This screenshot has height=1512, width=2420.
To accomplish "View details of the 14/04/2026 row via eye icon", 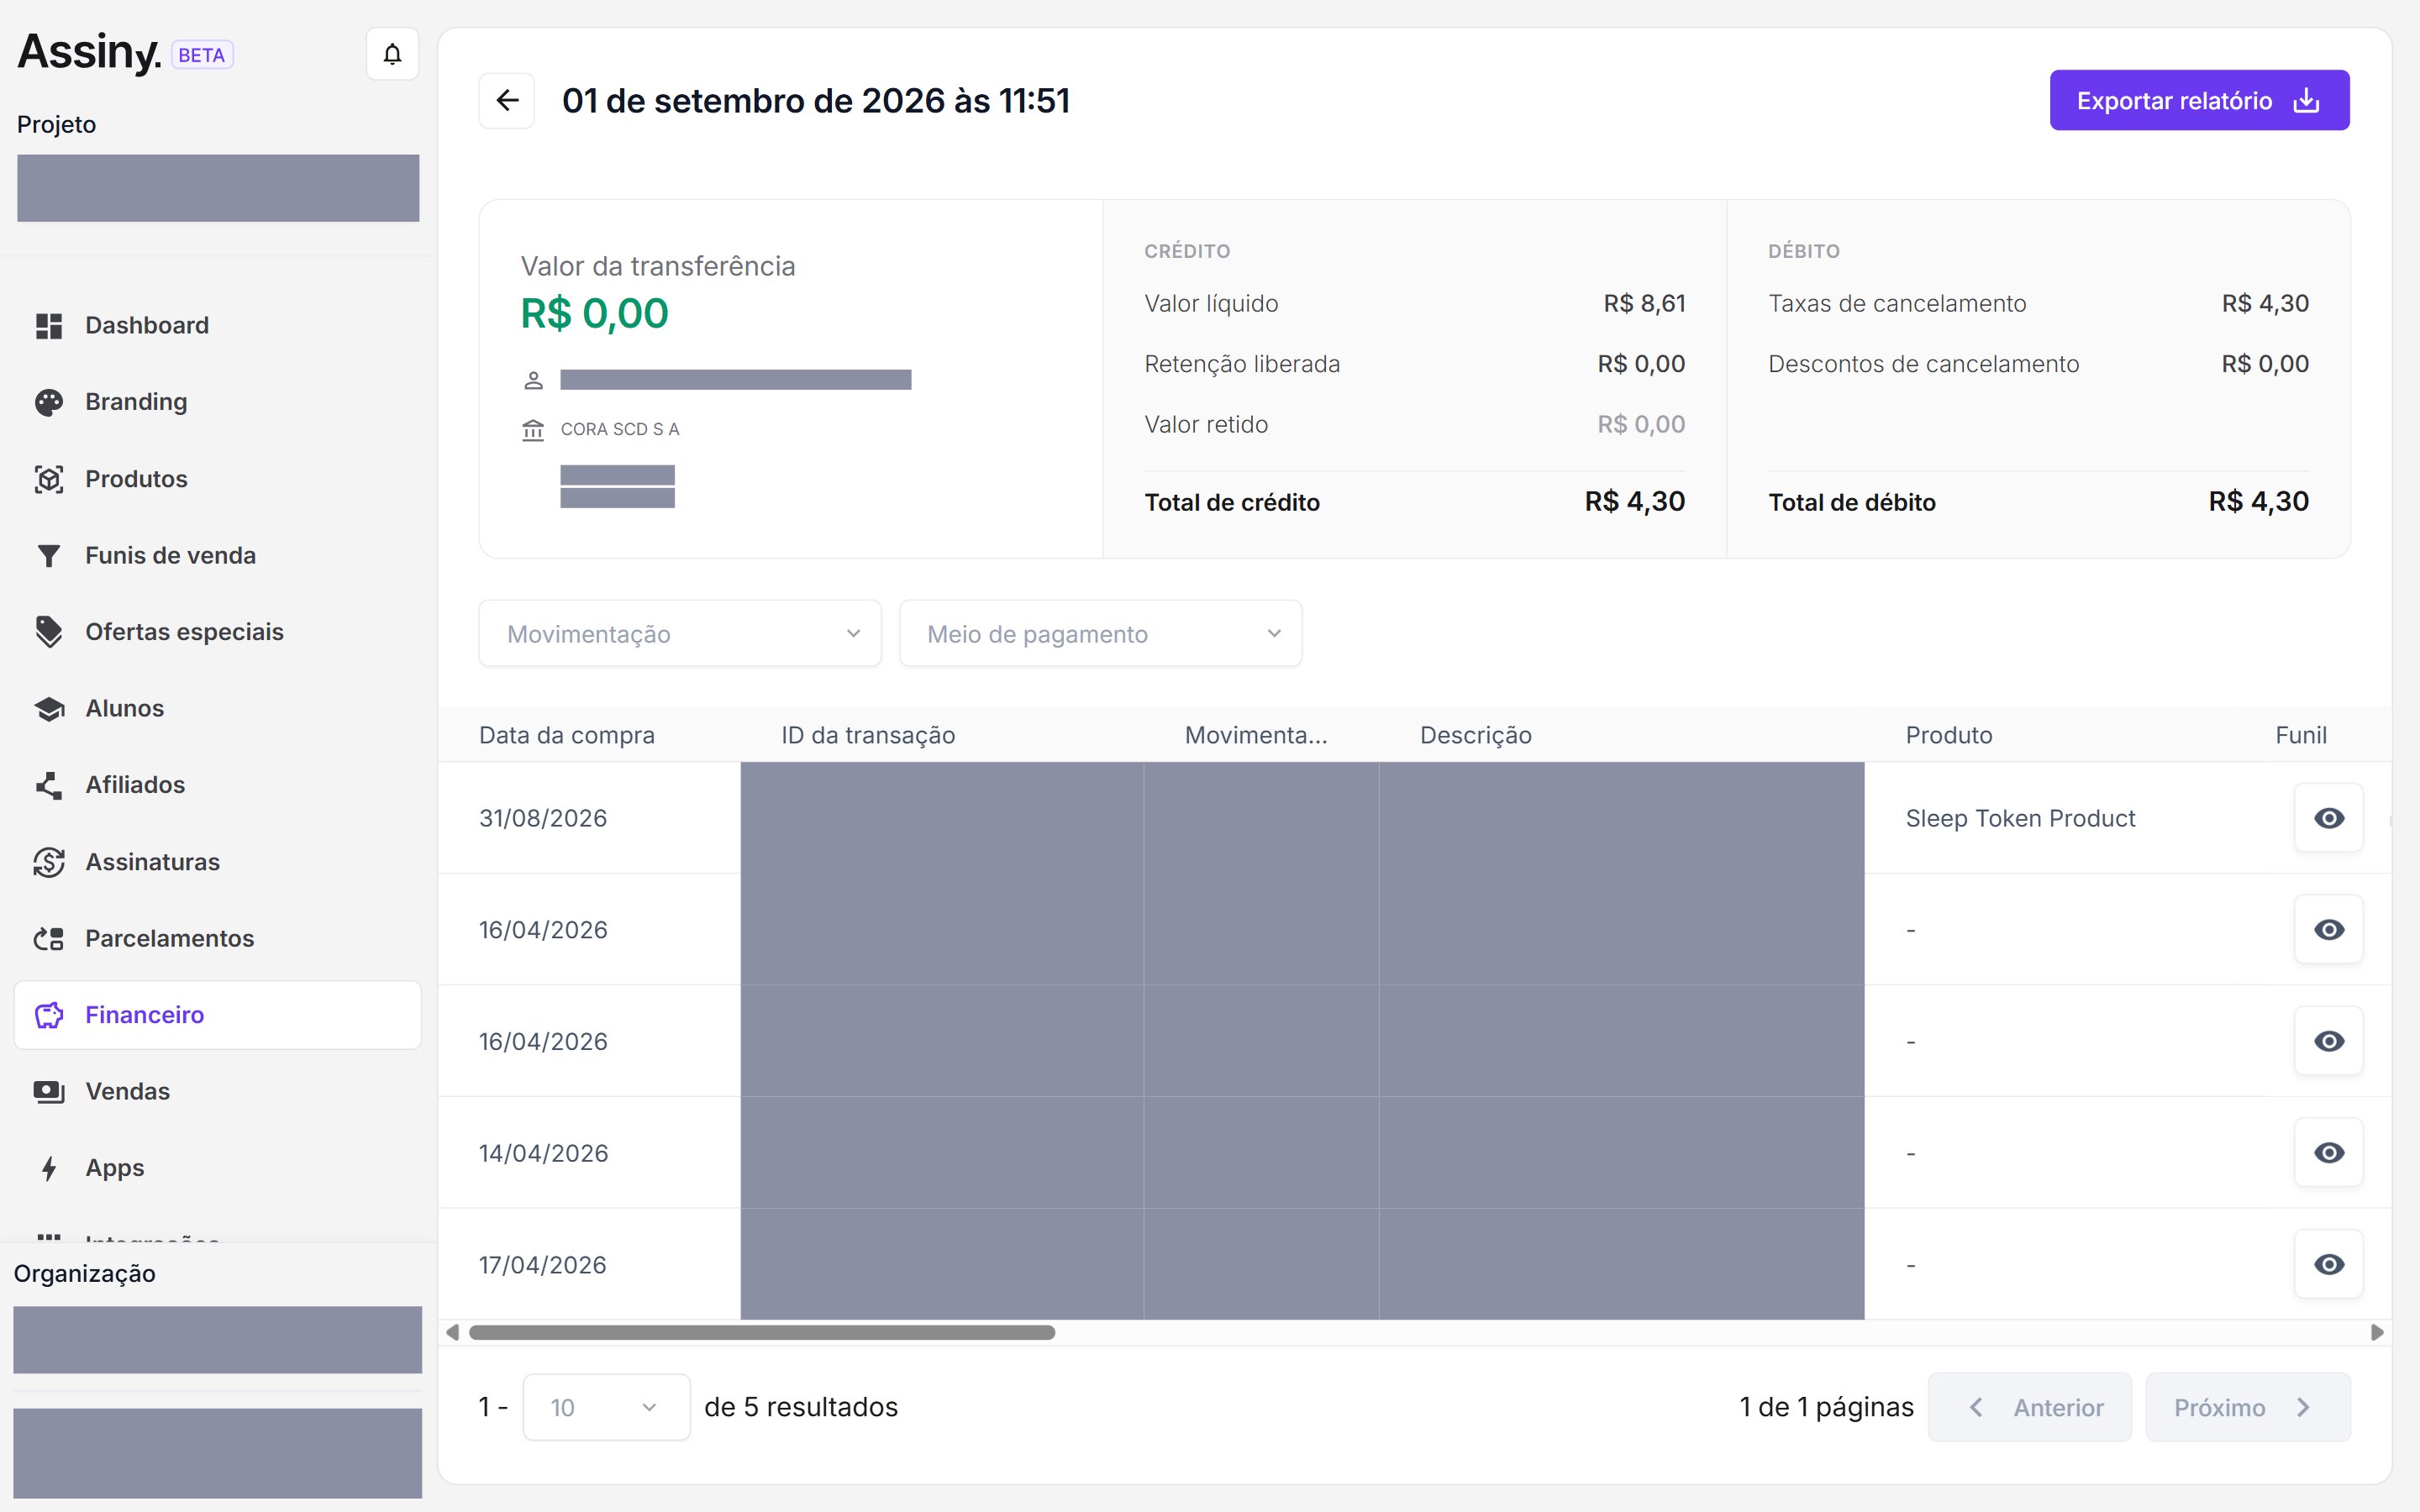I will tap(2328, 1153).
